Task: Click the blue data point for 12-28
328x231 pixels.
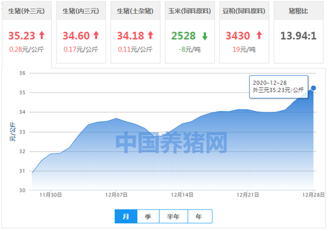Action: (x=313, y=88)
